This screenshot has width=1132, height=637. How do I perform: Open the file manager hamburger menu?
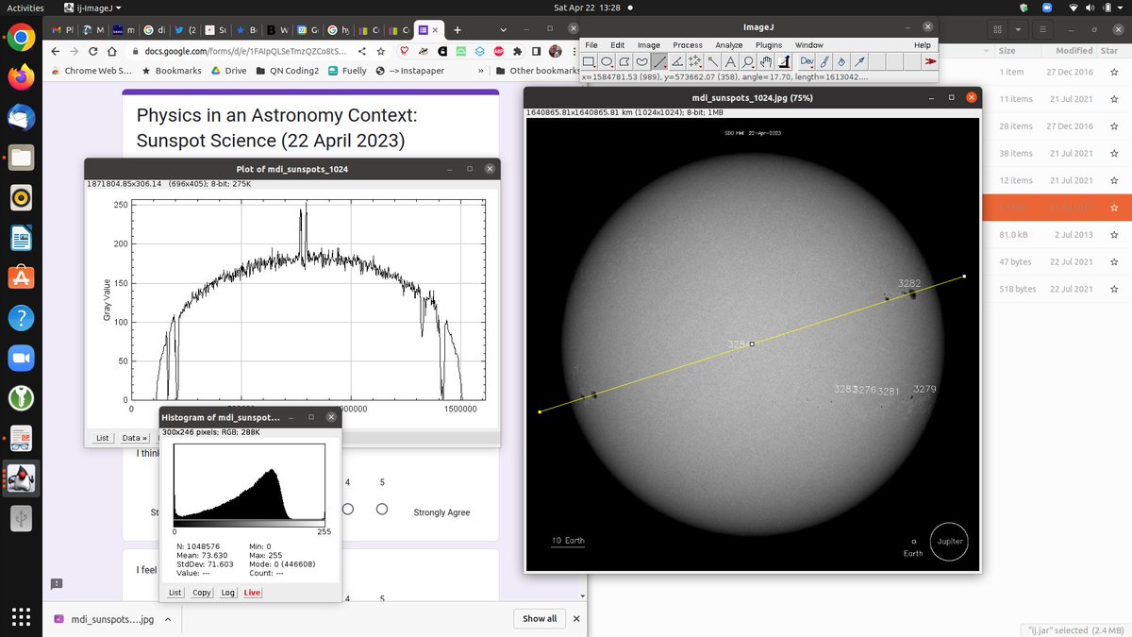1042,30
